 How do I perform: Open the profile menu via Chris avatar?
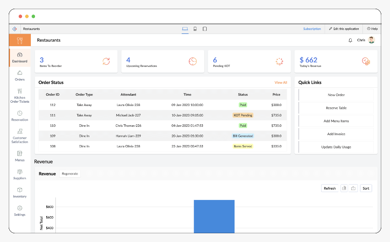point(371,40)
